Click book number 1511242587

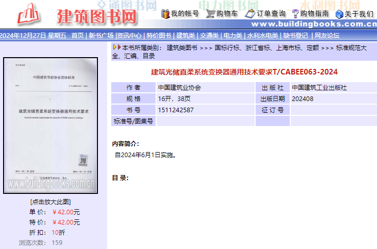click(176, 110)
